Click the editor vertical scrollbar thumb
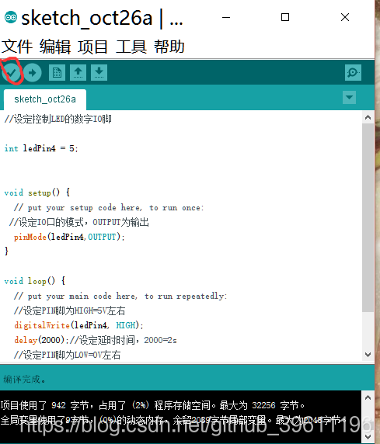380x444 pixels. (x=368, y=217)
